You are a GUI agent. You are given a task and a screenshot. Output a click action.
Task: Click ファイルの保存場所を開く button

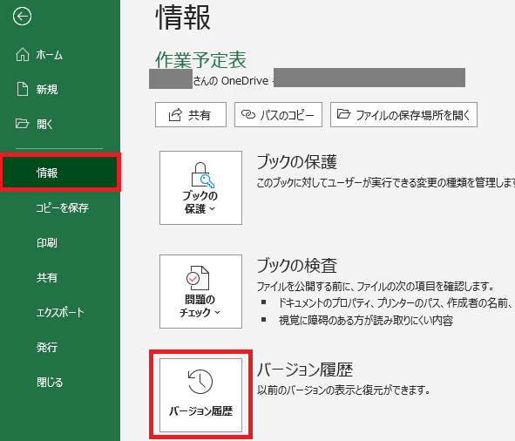(x=403, y=114)
